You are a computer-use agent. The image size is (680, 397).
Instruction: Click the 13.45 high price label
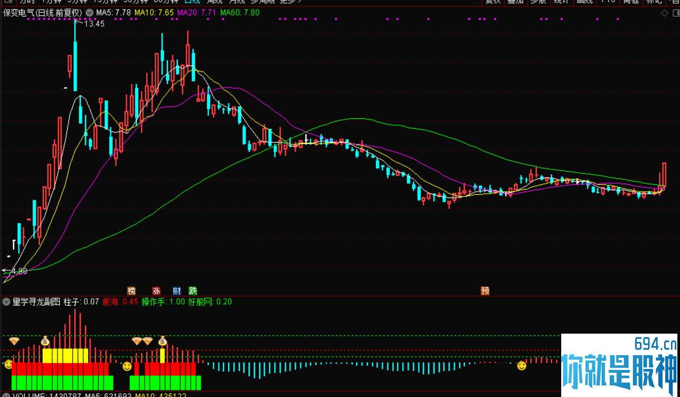(94, 24)
